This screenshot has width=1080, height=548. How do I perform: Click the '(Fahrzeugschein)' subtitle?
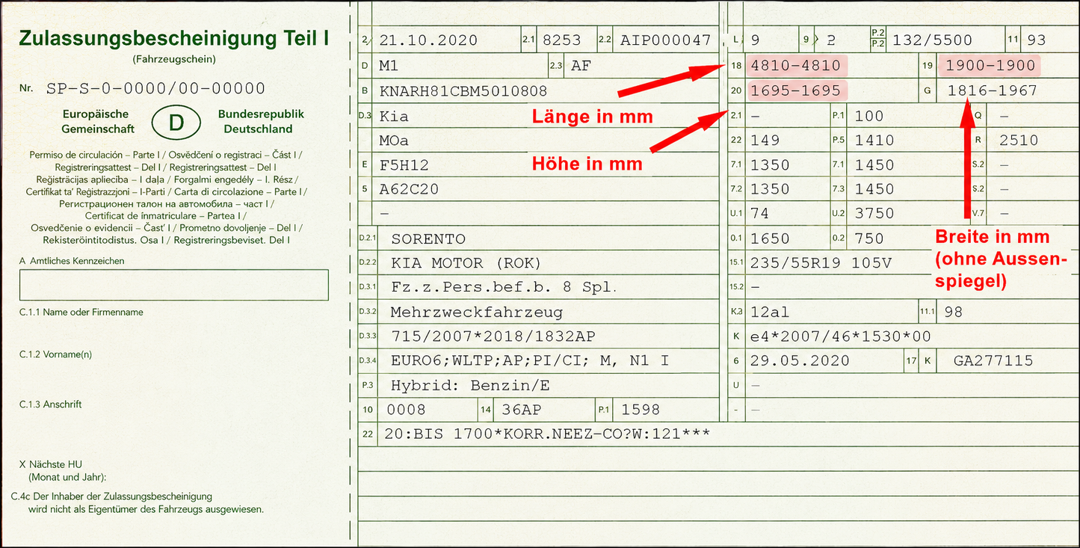[x=173, y=59]
